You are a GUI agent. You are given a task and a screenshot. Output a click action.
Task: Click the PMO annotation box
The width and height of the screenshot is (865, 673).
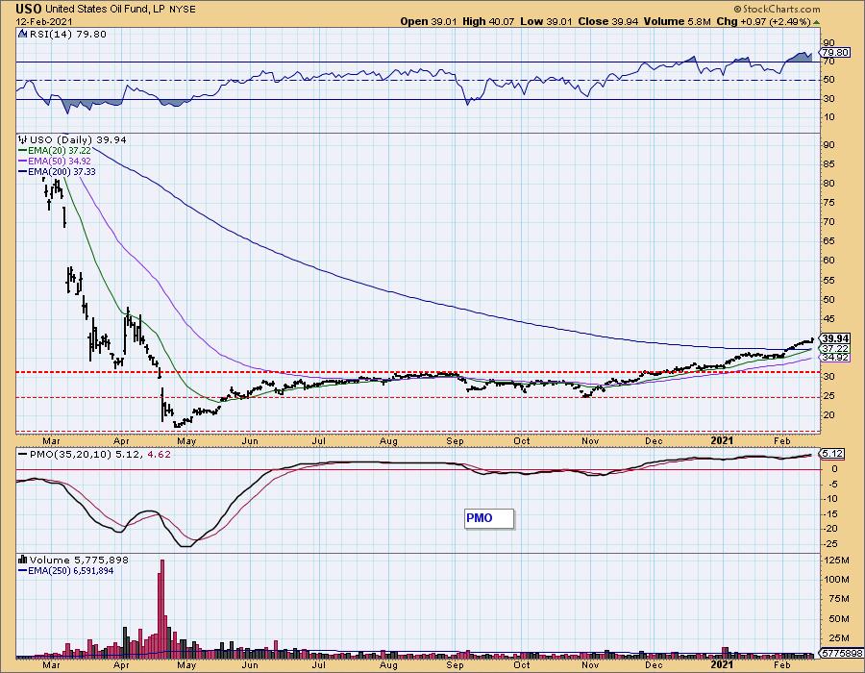[489, 518]
